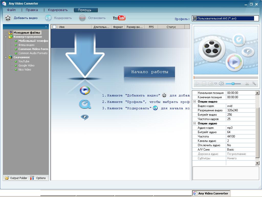Click the preview seek bar

(226, 77)
